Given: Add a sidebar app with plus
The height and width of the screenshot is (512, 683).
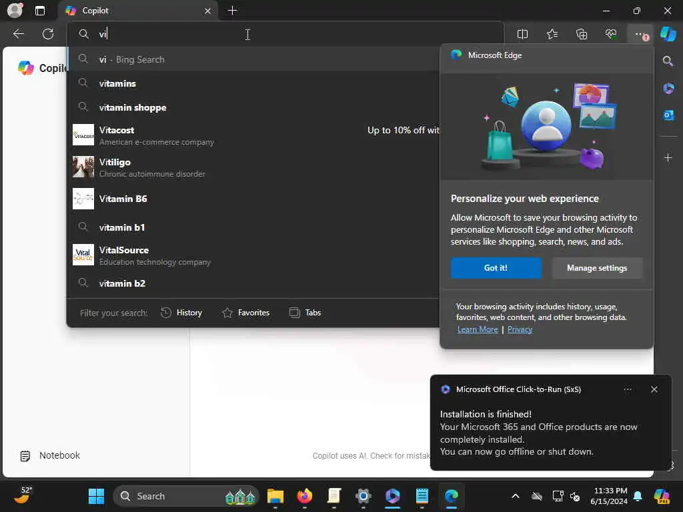Looking at the screenshot, I should pyautogui.click(x=668, y=157).
